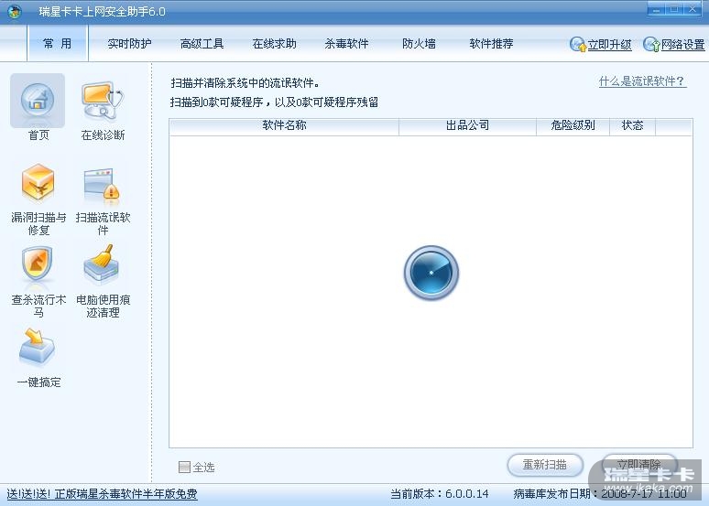
Task: Click the 病毒库发布日期 status text
Action: [600, 494]
